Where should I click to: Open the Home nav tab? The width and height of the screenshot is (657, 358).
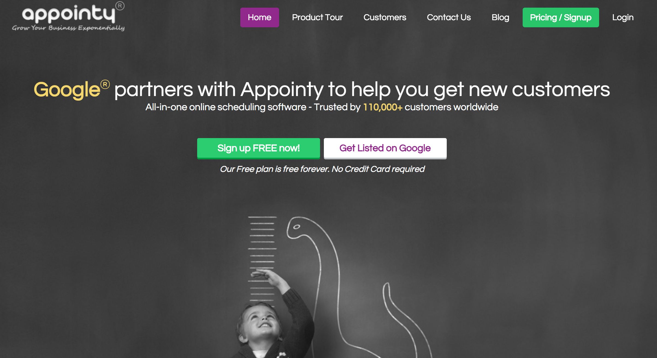(x=259, y=17)
